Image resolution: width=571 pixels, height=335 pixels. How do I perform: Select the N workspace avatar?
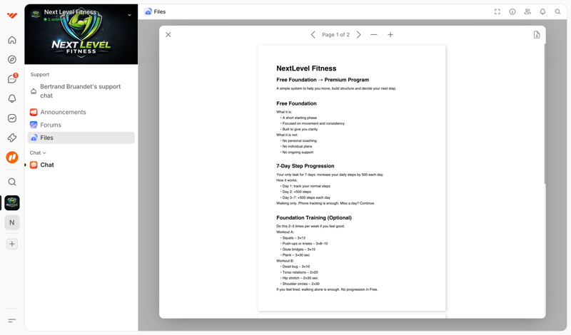pyautogui.click(x=12, y=222)
